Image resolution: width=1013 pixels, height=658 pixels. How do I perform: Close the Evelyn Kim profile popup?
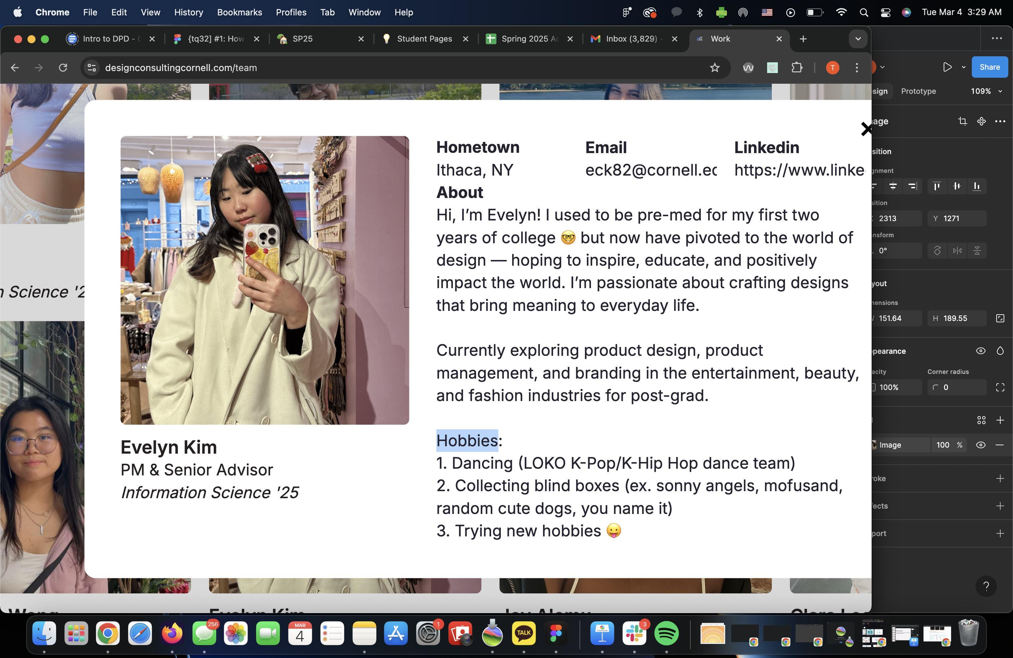point(865,129)
